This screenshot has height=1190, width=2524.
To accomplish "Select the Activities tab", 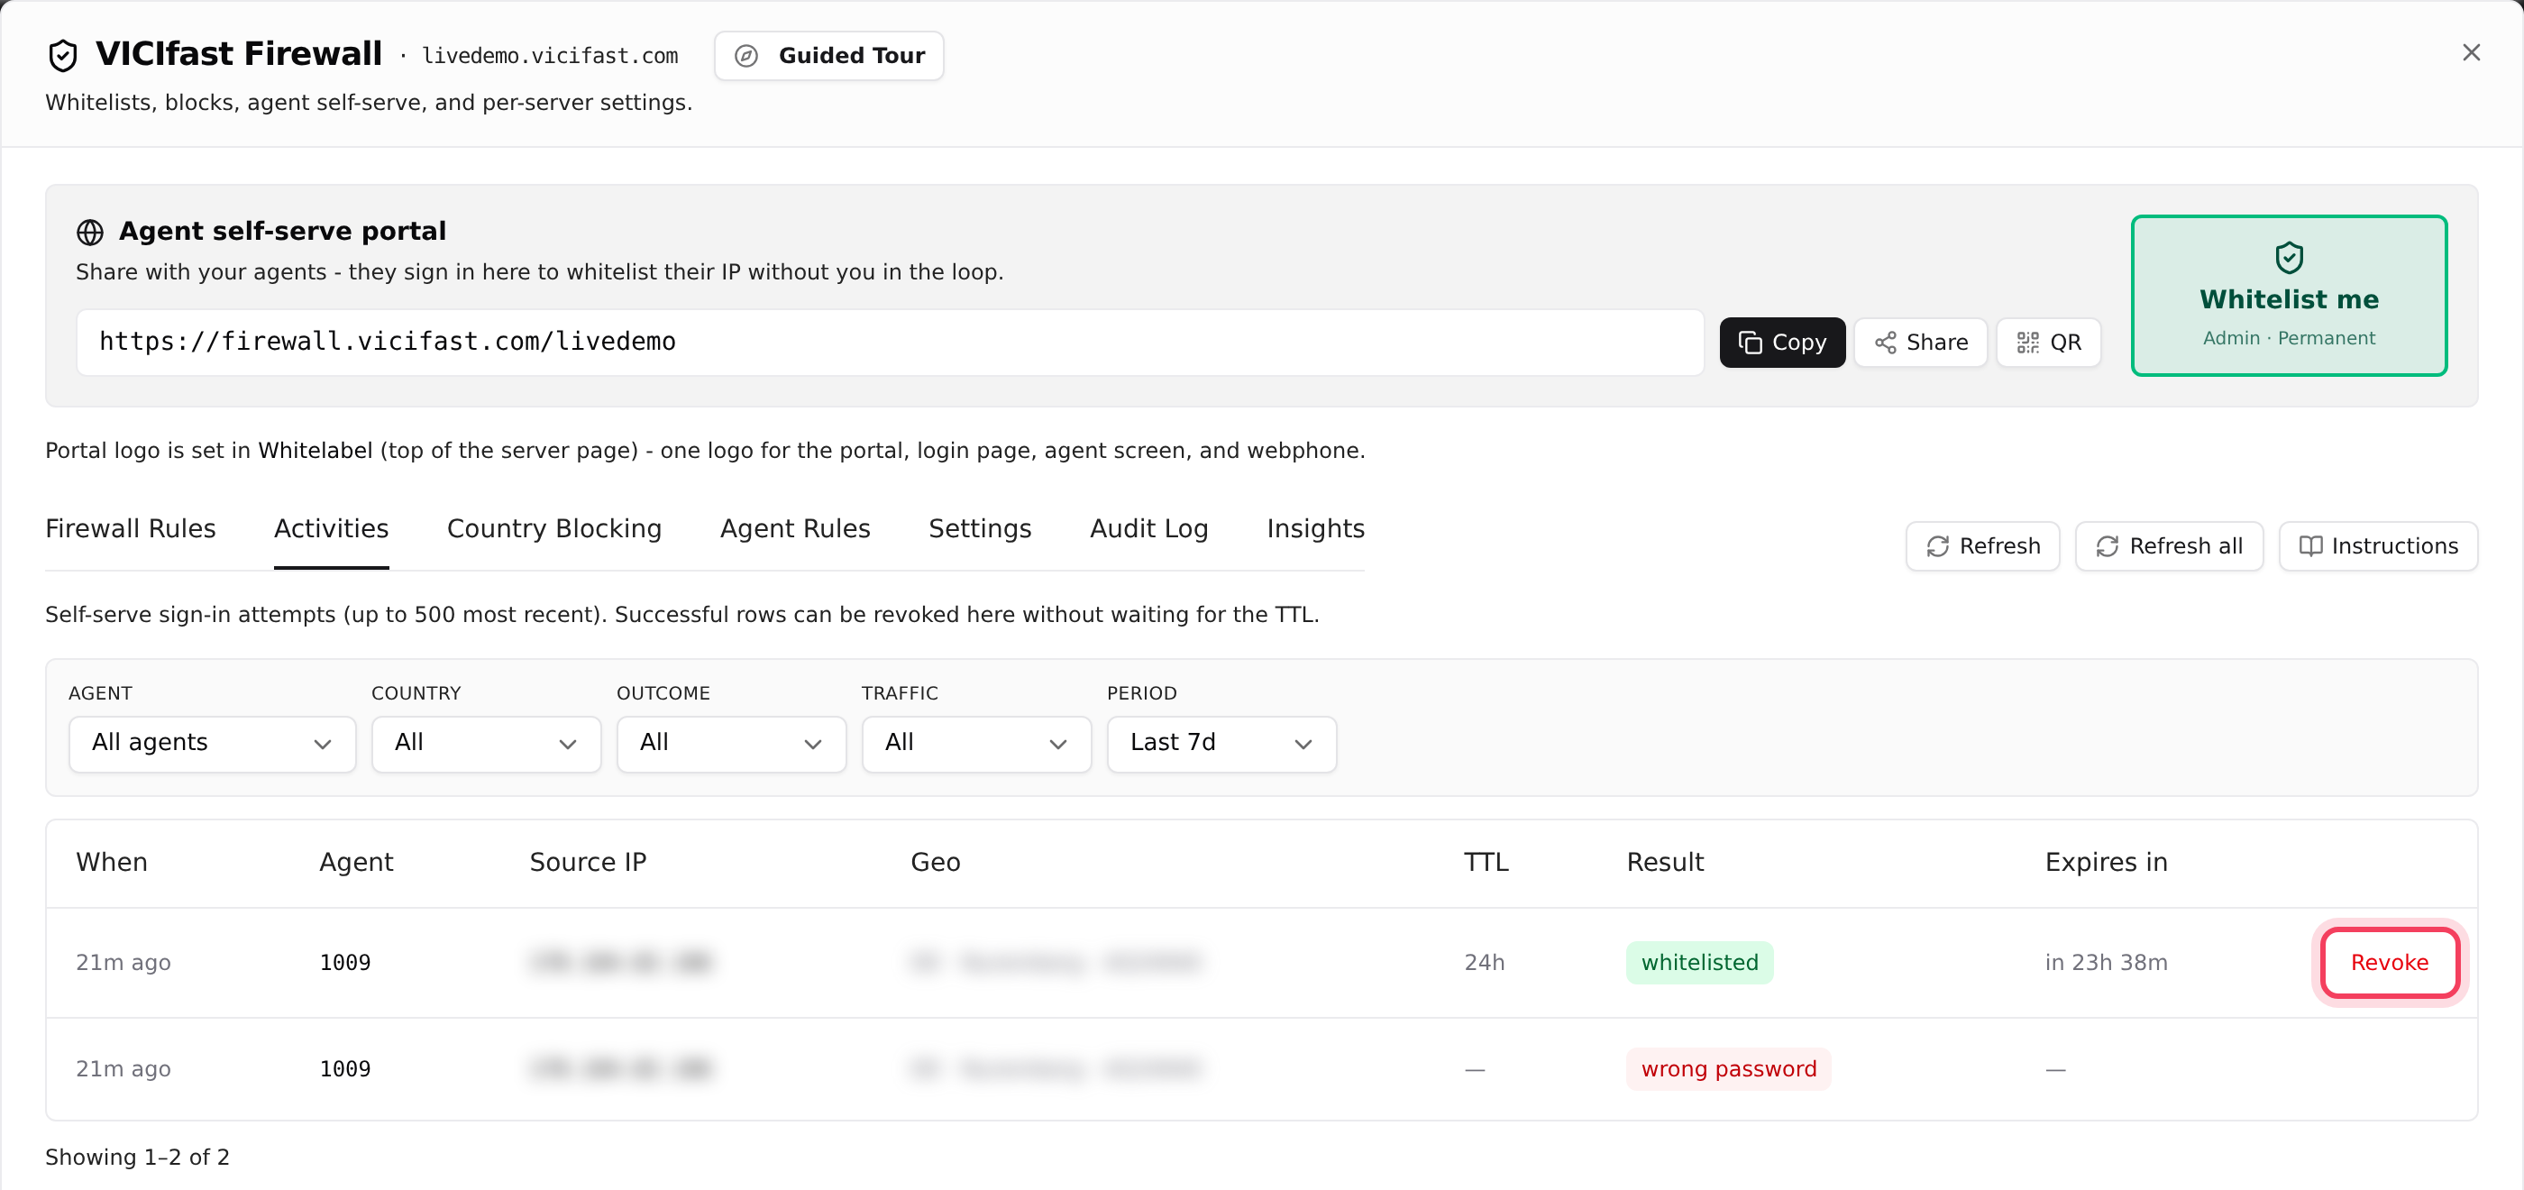I will (x=331, y=528).
